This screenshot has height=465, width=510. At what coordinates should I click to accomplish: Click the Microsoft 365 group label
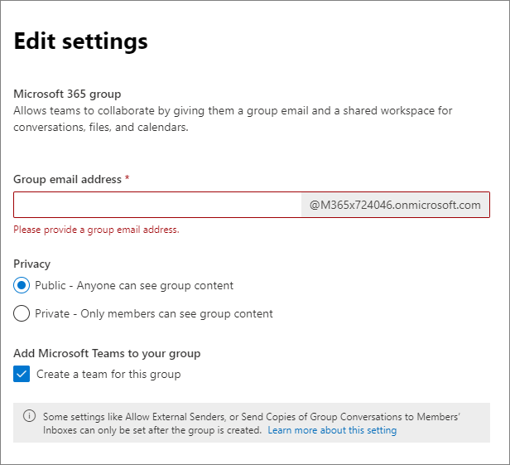click(67, 94)
